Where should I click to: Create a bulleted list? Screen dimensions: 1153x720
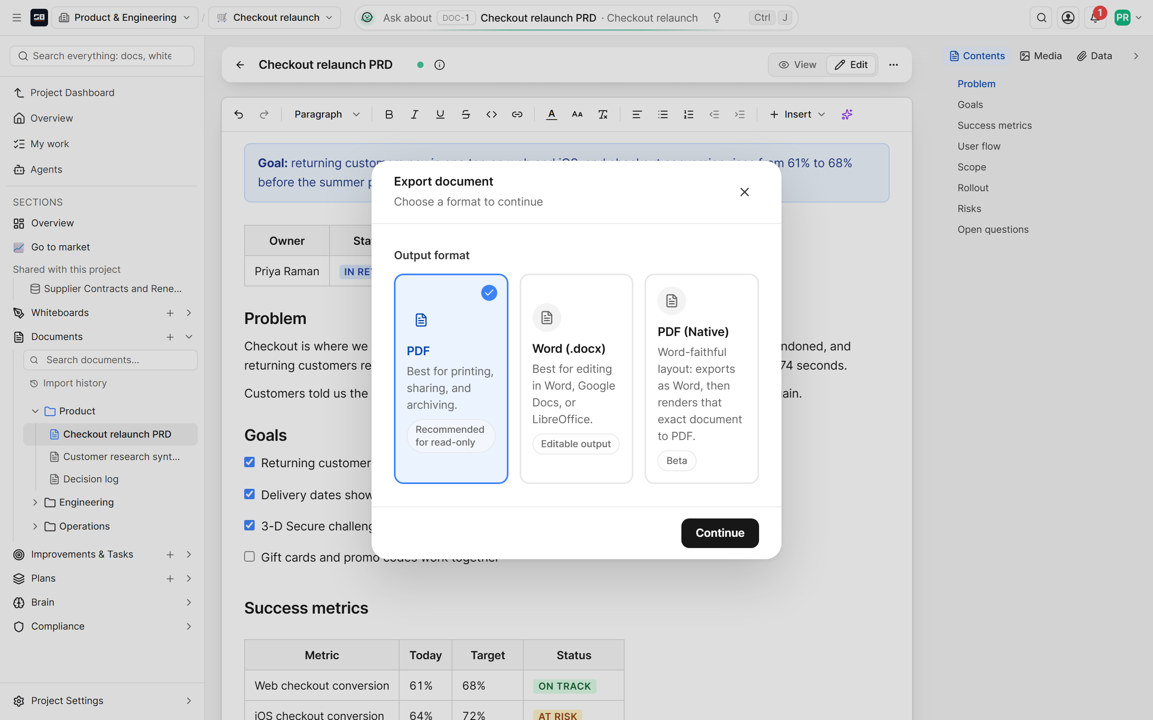coord(663,114)
